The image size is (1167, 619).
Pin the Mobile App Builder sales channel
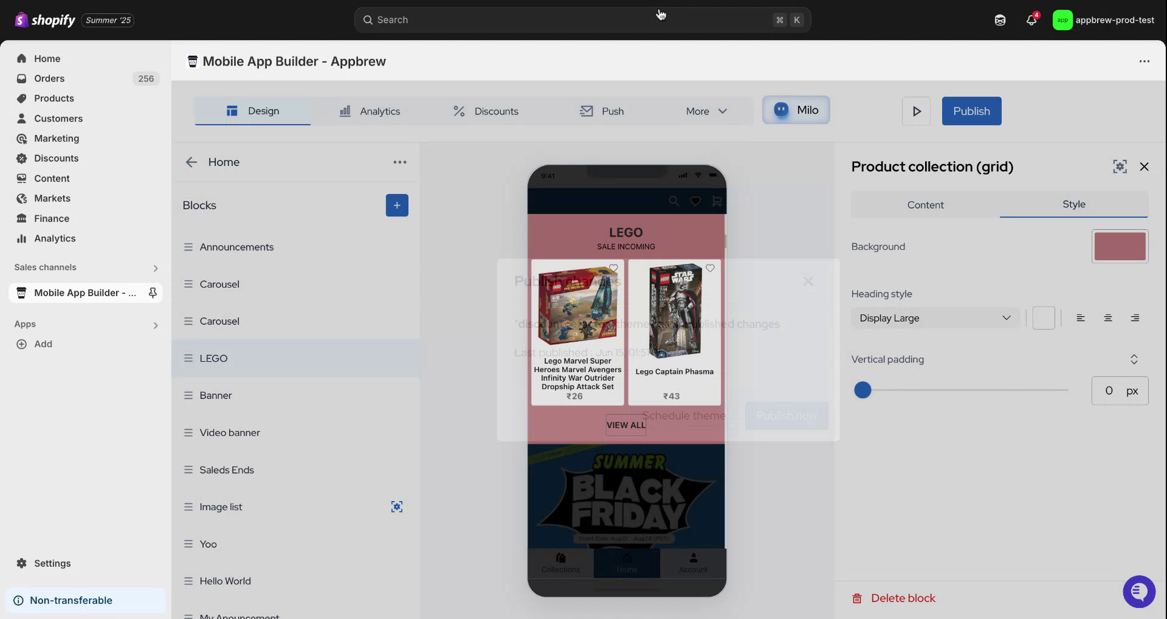153,293
